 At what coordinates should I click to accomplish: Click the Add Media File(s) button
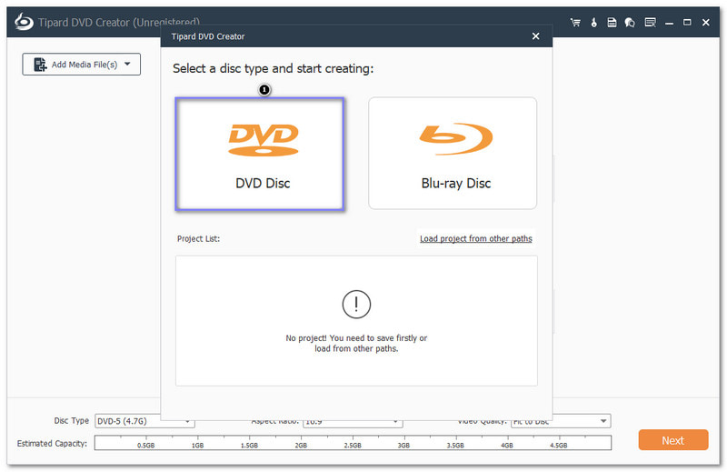coord(82,64)
